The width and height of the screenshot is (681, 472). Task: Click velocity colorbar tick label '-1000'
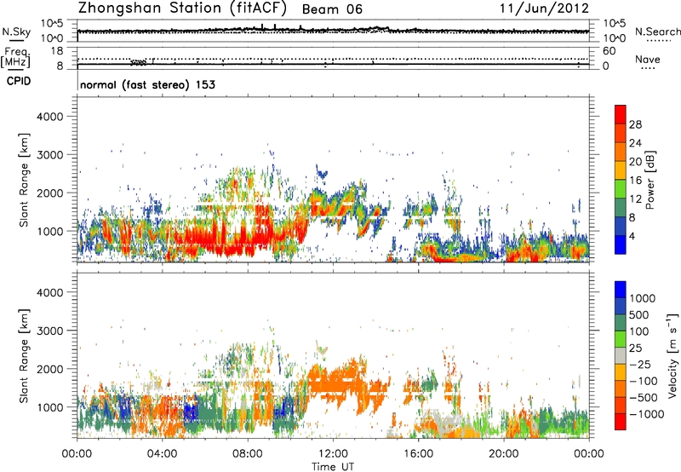646,414
